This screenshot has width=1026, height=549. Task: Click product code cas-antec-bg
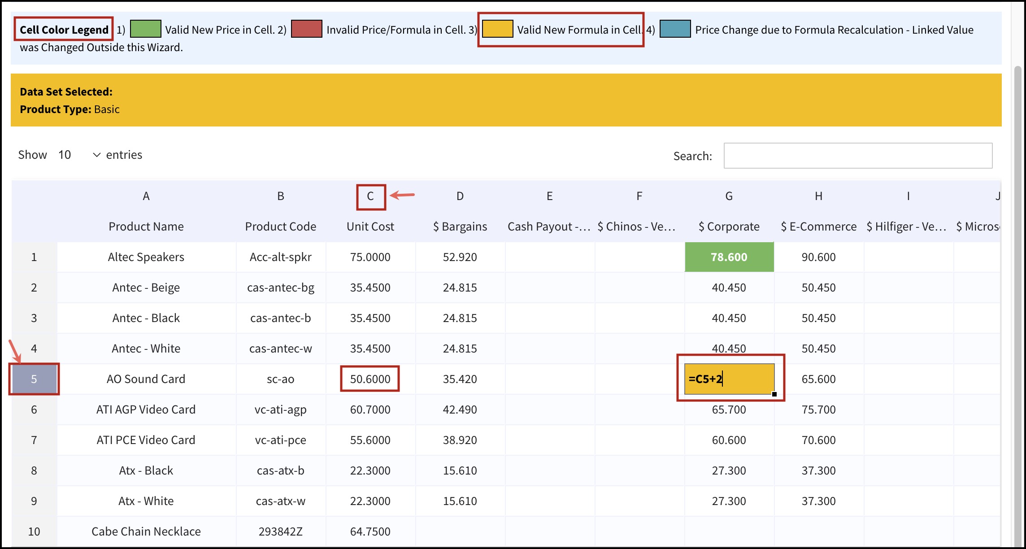pos(281,288)
